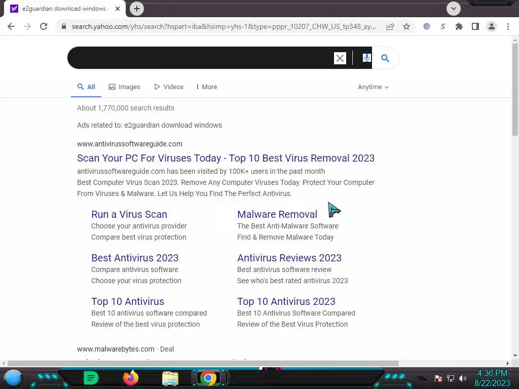Switch to the Videos results tab

point(169,87)
